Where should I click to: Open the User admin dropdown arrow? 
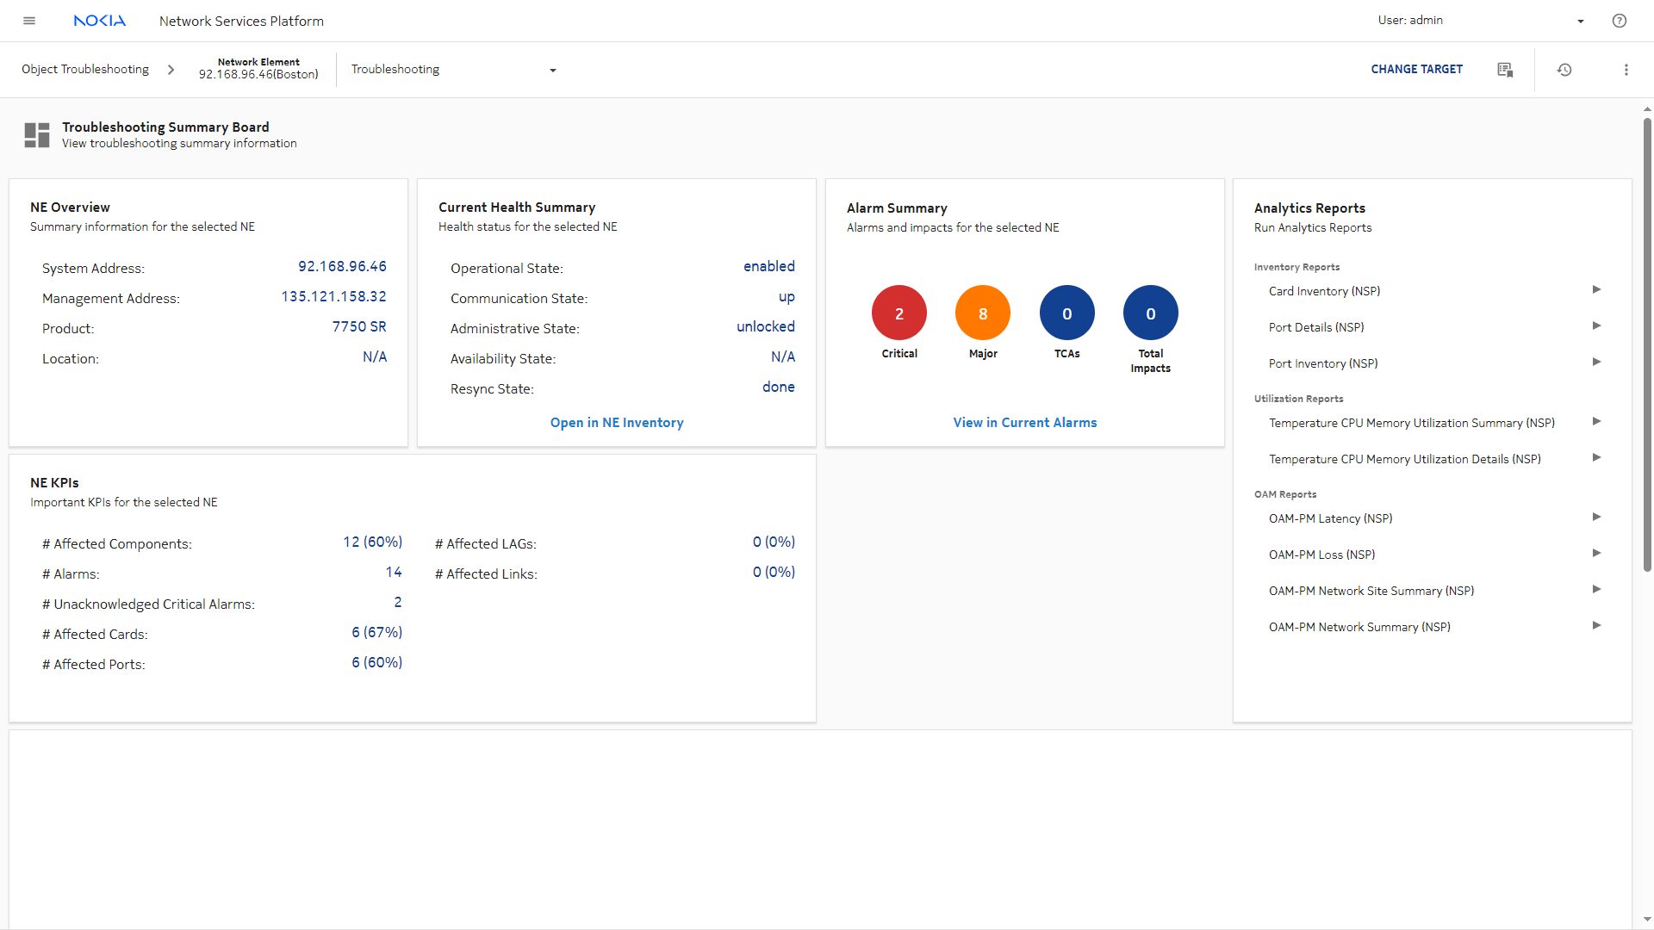click(1581, 22)
